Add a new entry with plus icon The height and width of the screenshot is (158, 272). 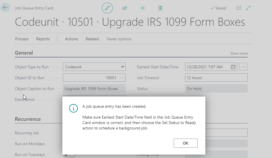click(143, 8)
